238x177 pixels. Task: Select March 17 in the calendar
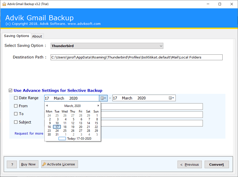coord(57,127)
